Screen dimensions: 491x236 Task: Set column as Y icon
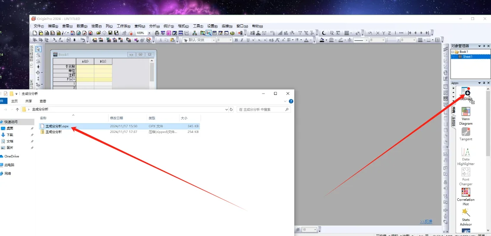(384, 33)
